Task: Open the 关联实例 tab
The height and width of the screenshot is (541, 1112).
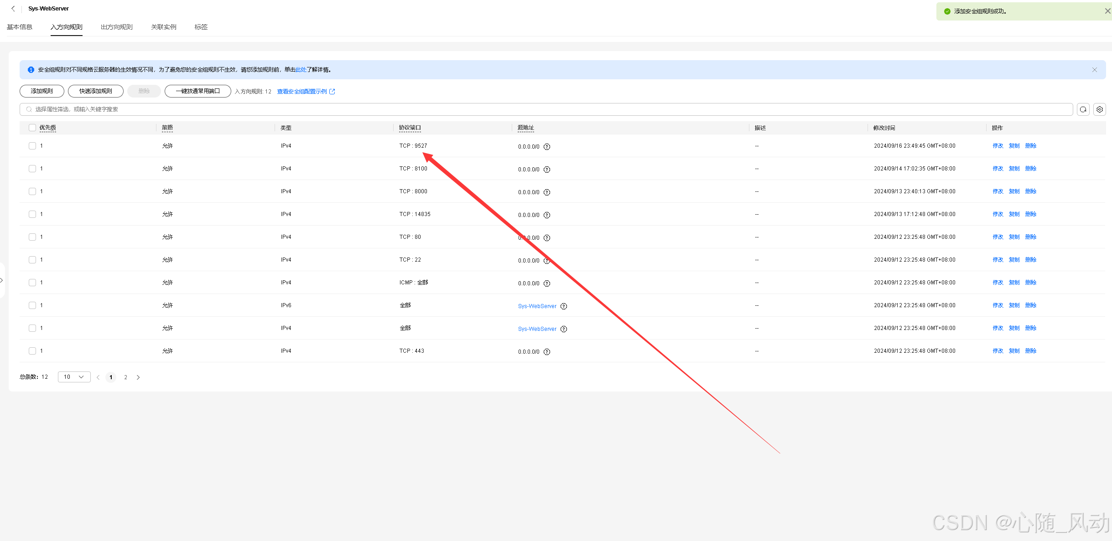Action: click(163, 27)
